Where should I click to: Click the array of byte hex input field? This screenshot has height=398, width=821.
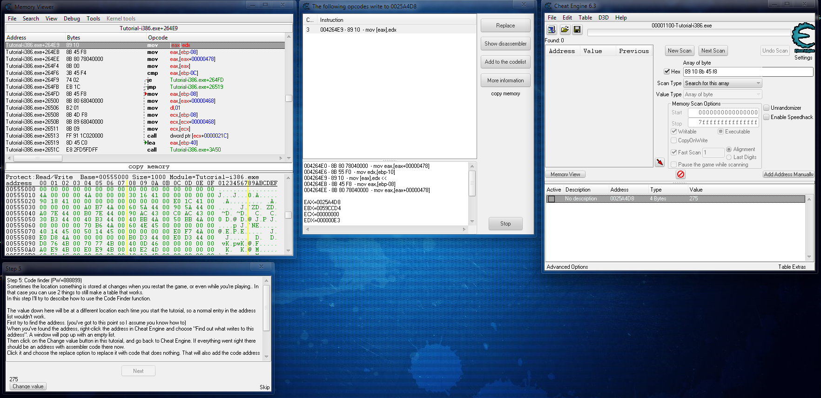[x=747, y=72]
